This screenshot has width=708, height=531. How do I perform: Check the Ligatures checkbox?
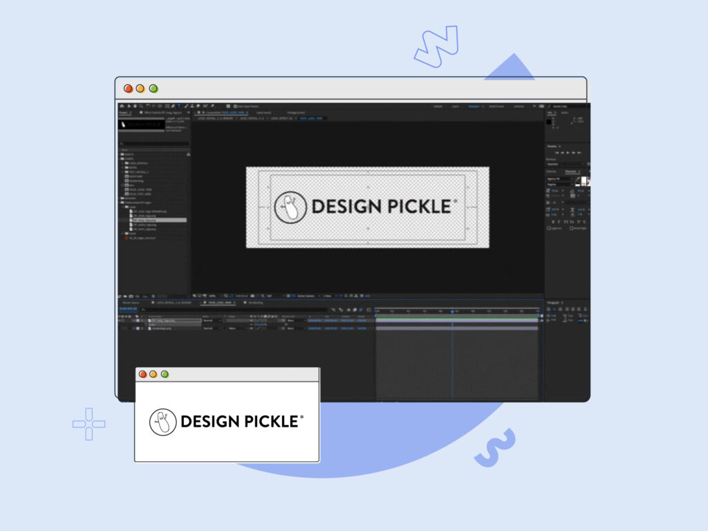549,228
